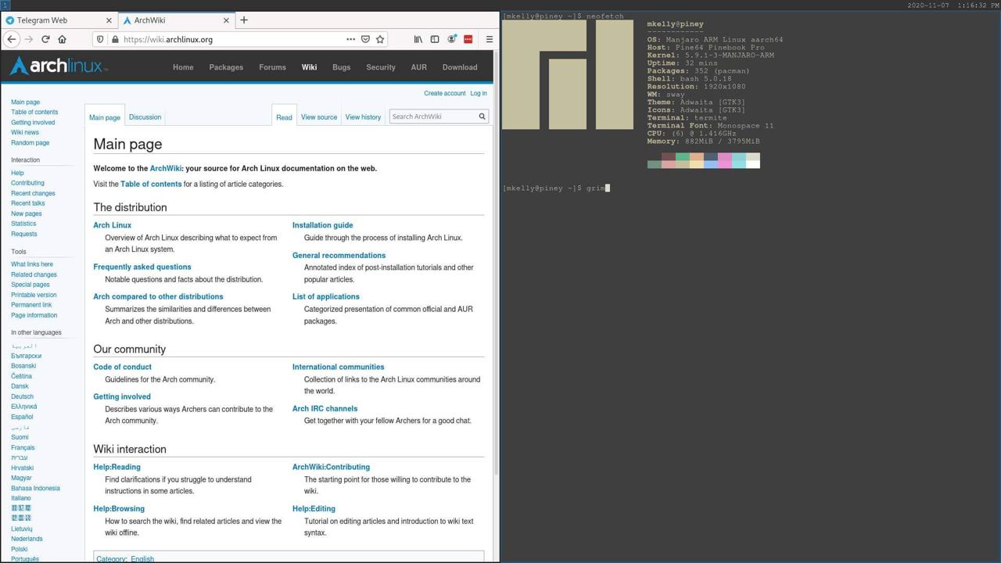Open What links here tool link

[x=32, y=264]
